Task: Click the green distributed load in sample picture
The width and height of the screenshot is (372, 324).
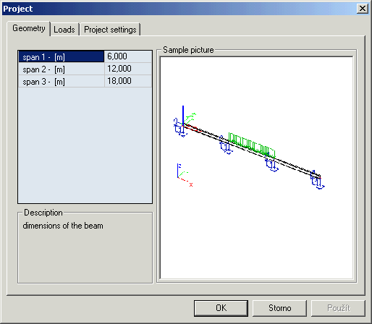Action: pyautogui.click(x=252, y=145)
